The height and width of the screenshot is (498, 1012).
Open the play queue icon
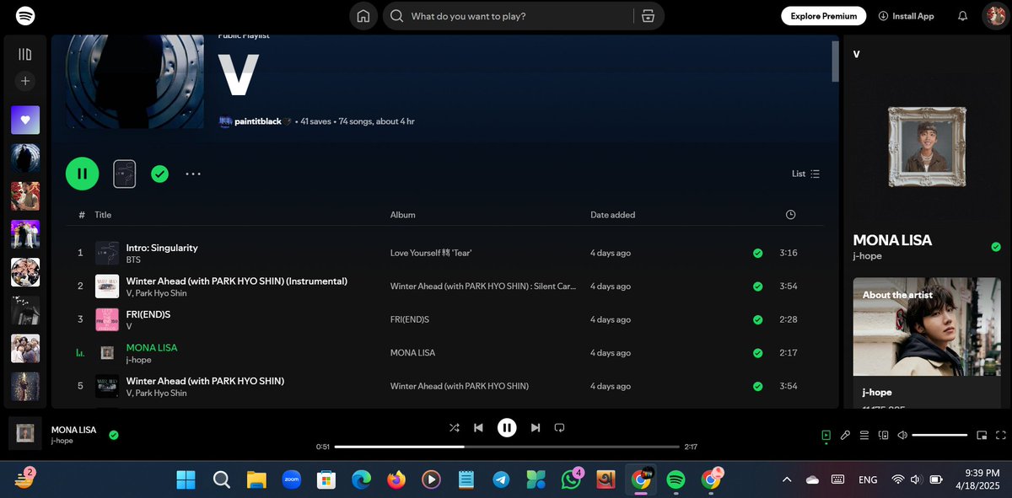click(x=864, y=435)
